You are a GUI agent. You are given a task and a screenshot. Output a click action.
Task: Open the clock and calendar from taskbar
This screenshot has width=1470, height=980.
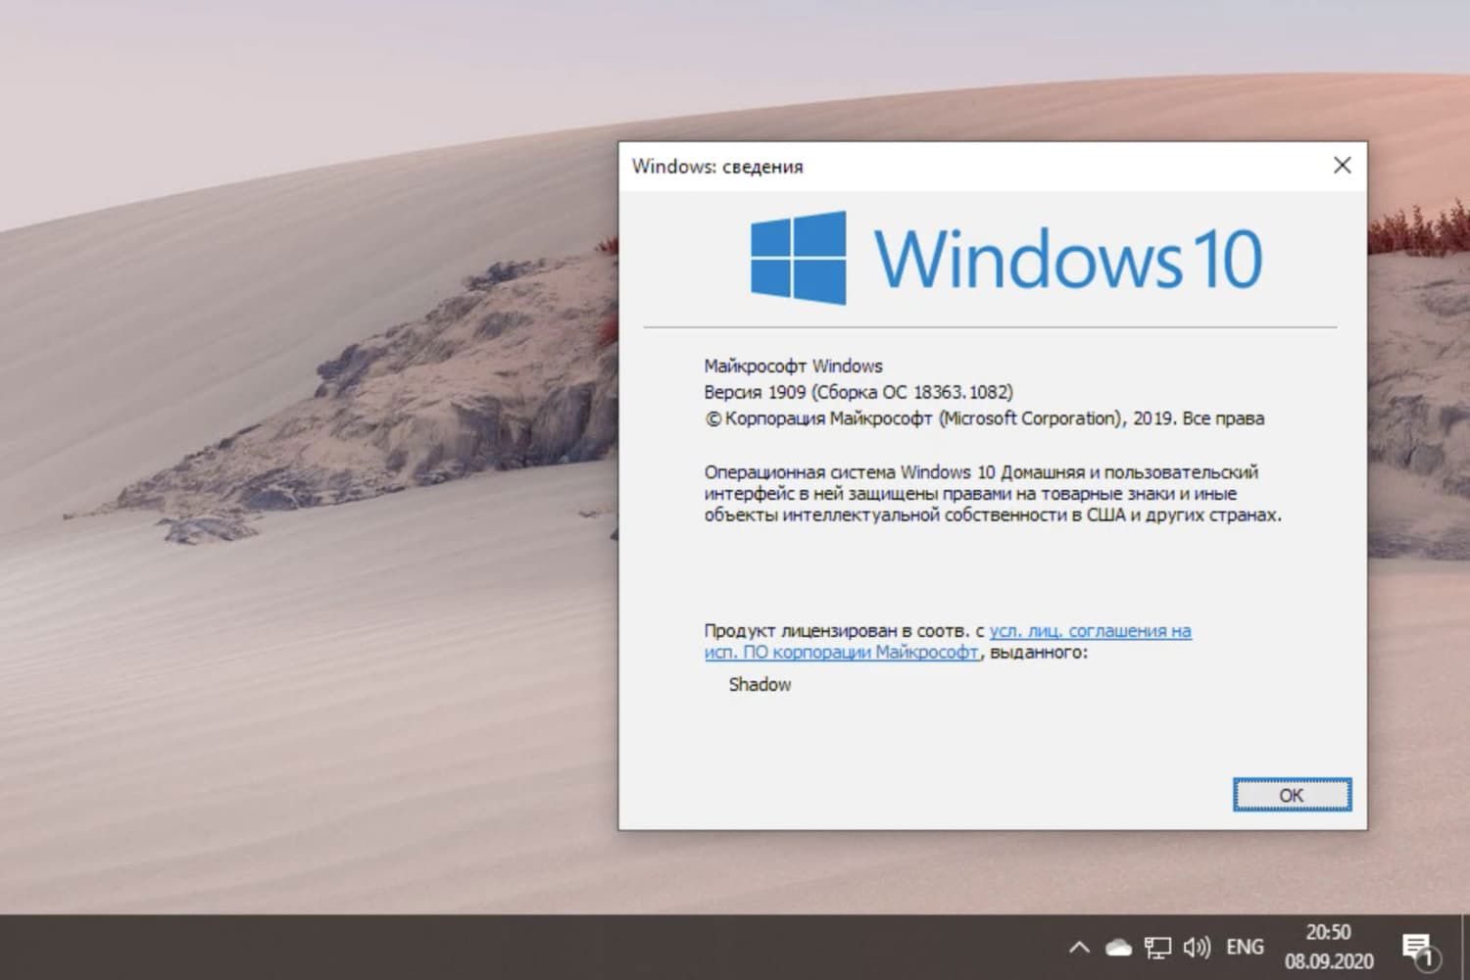(x=1329, y=947)
